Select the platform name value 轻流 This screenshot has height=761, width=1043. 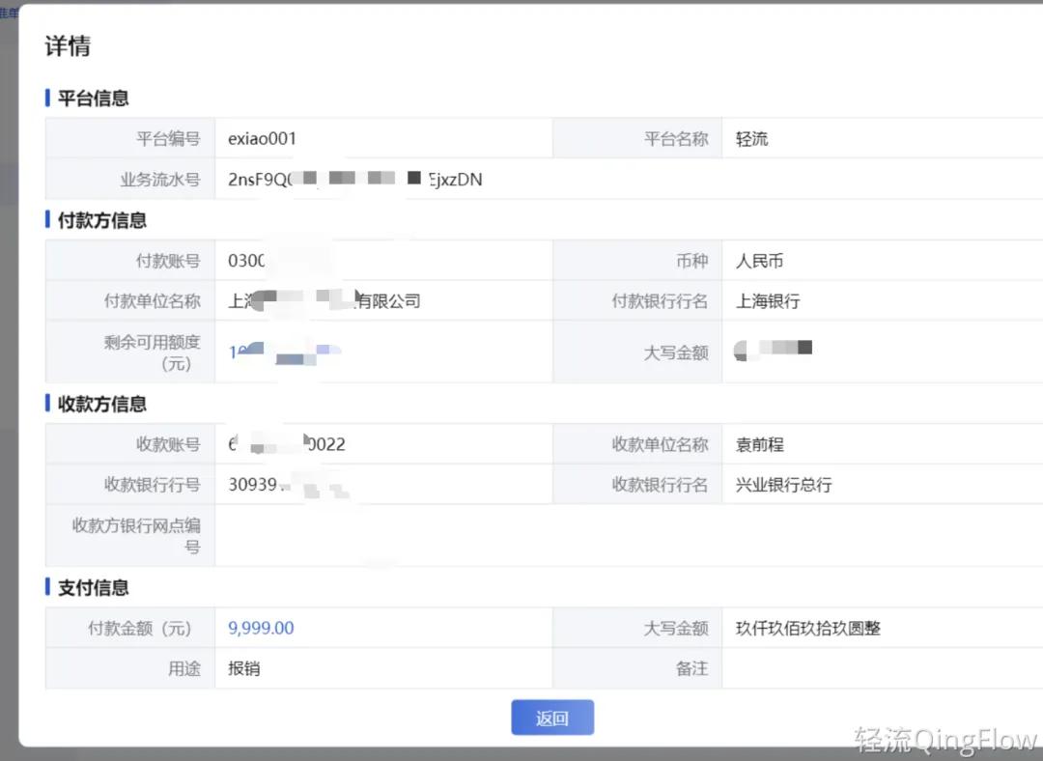tap(751, 138)
